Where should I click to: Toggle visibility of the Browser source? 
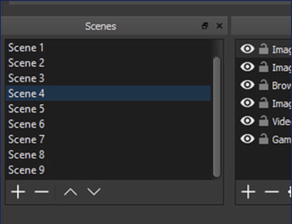[x=247, y=85]
